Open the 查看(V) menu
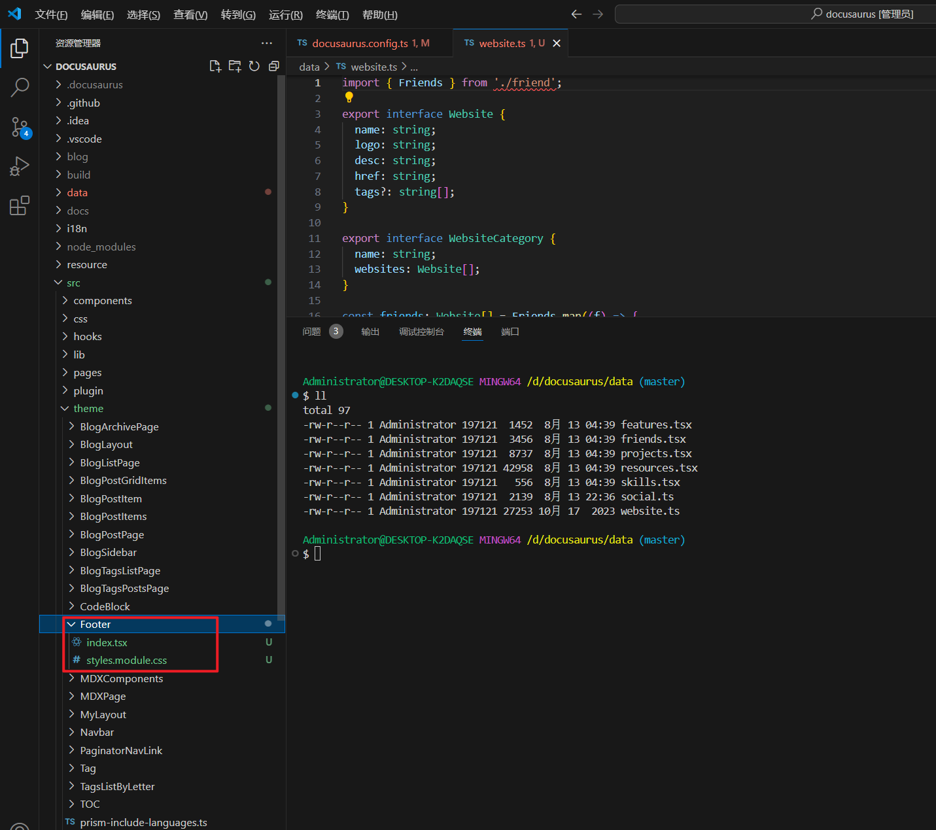The height and width of the screenshot is (830, 936). pyautogui.click(x=190, y=14)
